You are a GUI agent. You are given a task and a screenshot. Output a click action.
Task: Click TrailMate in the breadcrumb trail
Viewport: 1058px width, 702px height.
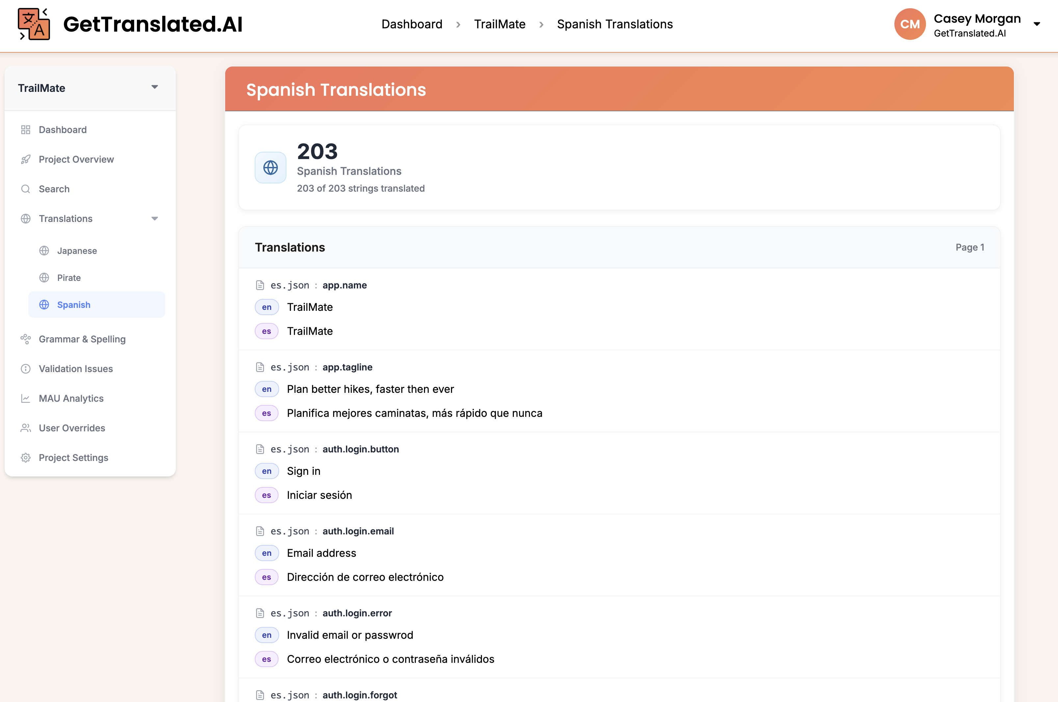pos(500,24)
